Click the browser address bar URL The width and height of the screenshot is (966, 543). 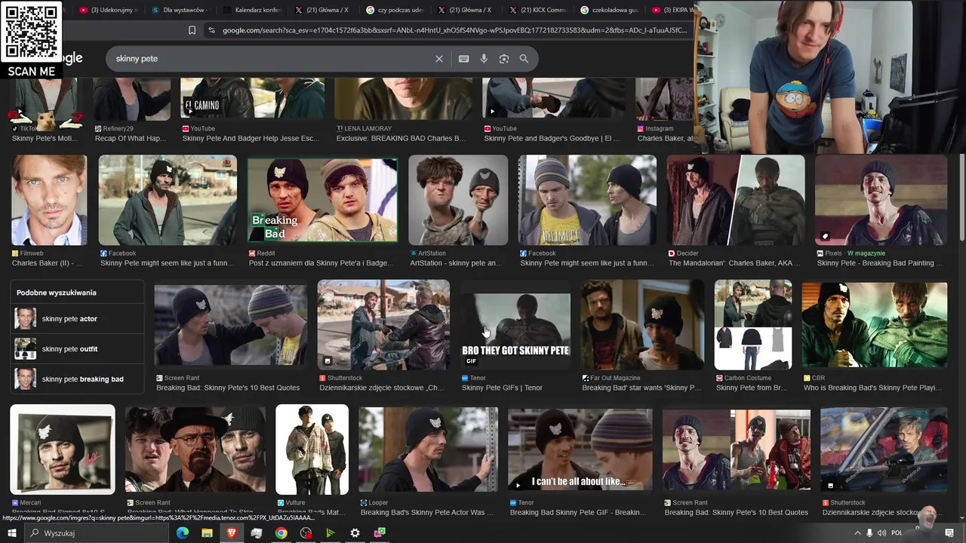(x=454, y=30)
